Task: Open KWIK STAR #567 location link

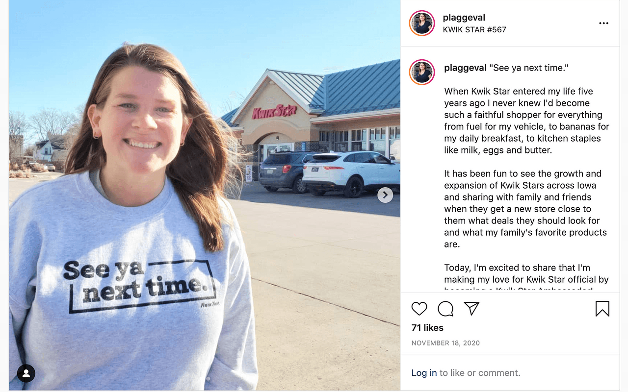Action: click(474, 29)
